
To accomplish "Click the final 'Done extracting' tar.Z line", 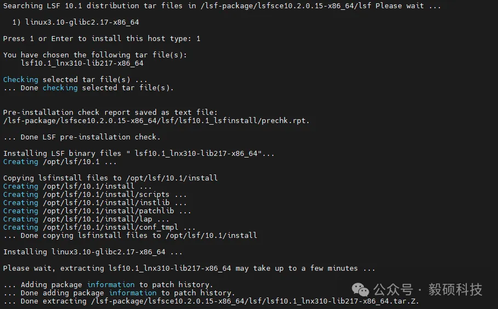I will [x=209, y=301].
